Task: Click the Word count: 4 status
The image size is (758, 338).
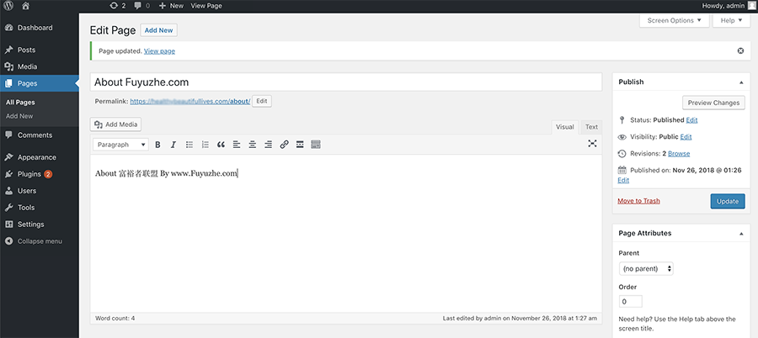Action: [115, 318]
